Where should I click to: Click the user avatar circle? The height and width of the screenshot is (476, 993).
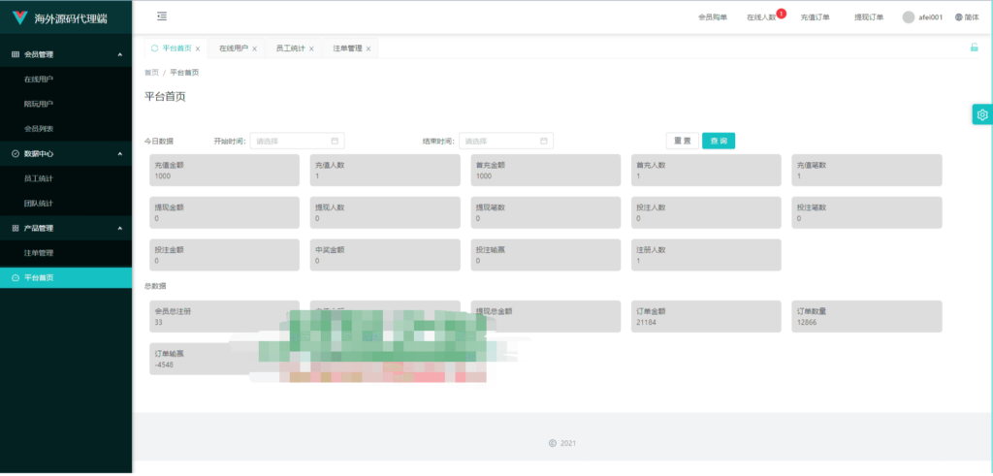tap(910, 17)
